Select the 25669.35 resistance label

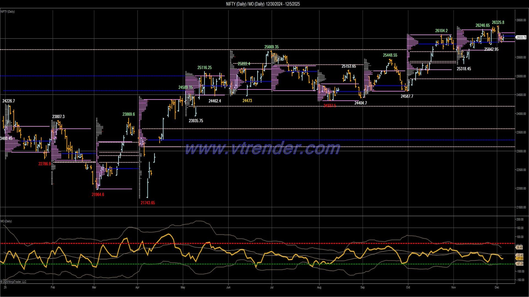click(271, 47)
